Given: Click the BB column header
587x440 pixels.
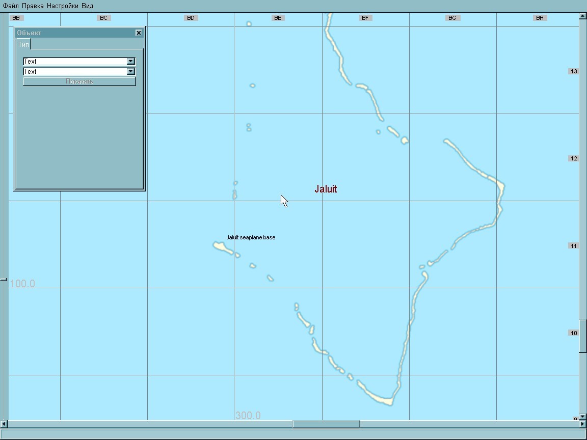Looking at the screenshot, I should pyautogui.click(x=16, y=18).
